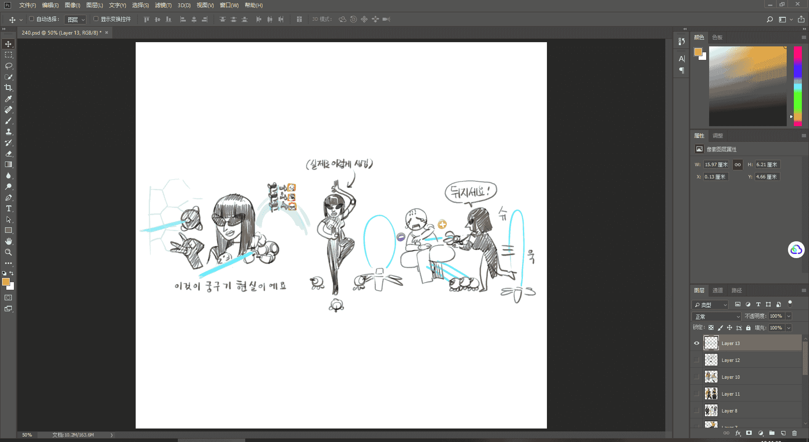
Task: Select the Layer 8 row
Action: coord(746,410)
